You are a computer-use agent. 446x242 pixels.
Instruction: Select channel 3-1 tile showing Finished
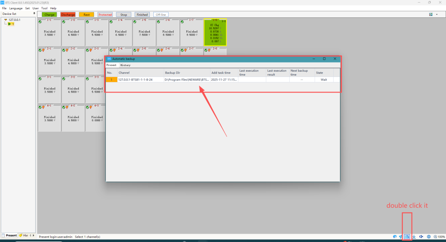tap(49, 90)
